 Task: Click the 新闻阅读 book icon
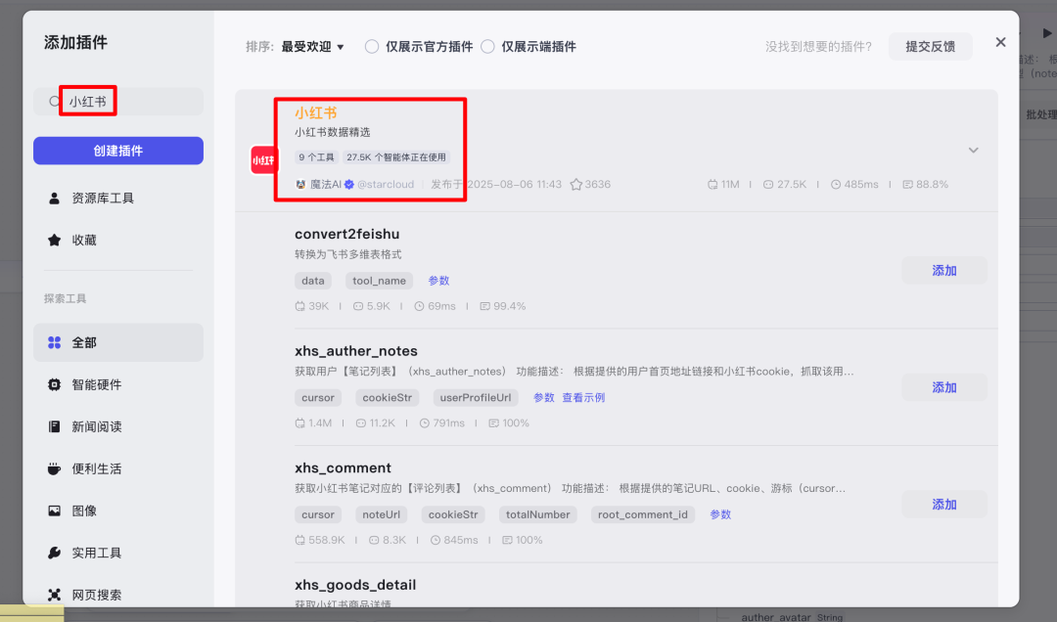(55, 426)
